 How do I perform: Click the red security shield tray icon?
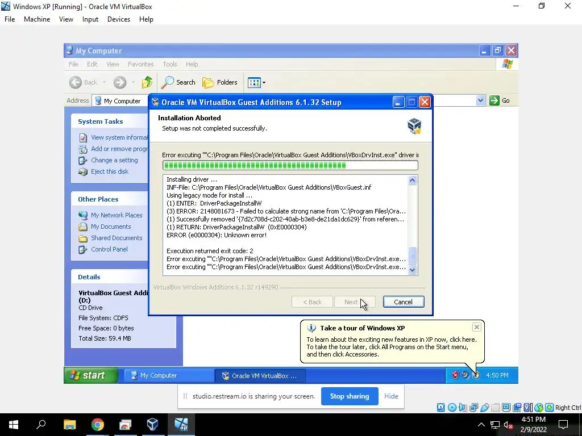click(455, 375)
